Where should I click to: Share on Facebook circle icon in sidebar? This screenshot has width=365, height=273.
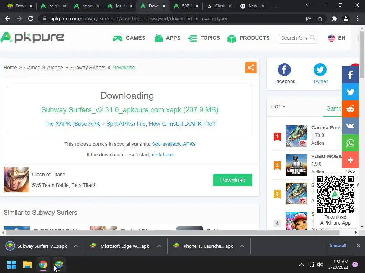(x=284, y=70)
